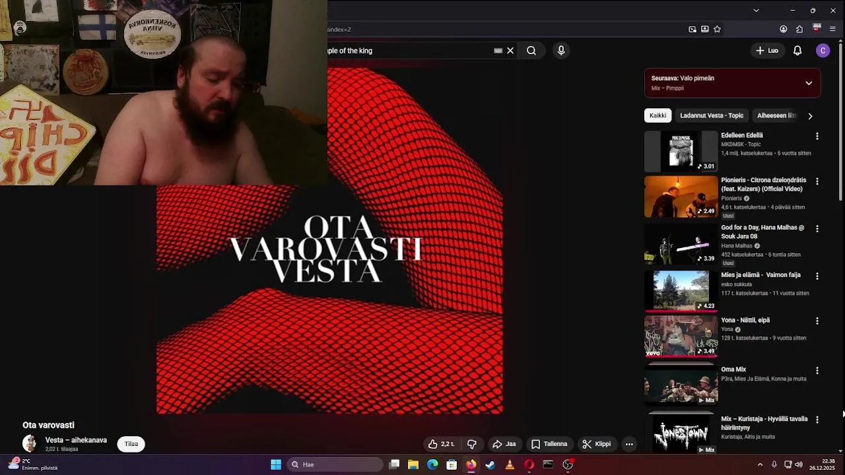Start voice search with the microphone icon
This screenshot has width=845, height=475.
point(561,51)
